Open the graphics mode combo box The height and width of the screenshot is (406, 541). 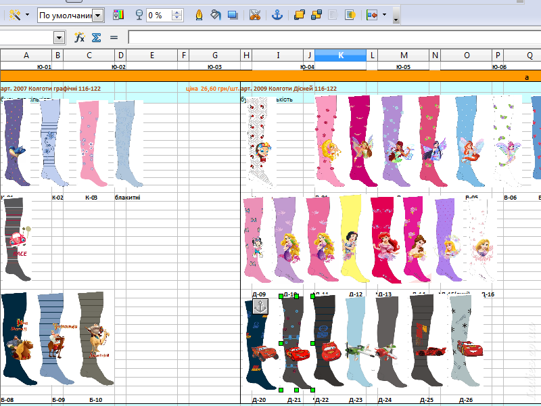coord(71,16)
